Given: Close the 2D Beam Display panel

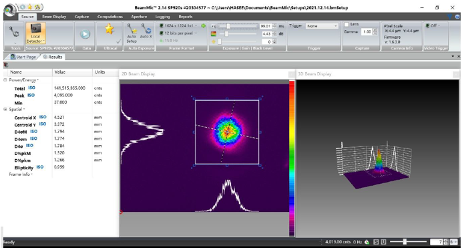Looking at the screenshot, I should click(291, 74).
